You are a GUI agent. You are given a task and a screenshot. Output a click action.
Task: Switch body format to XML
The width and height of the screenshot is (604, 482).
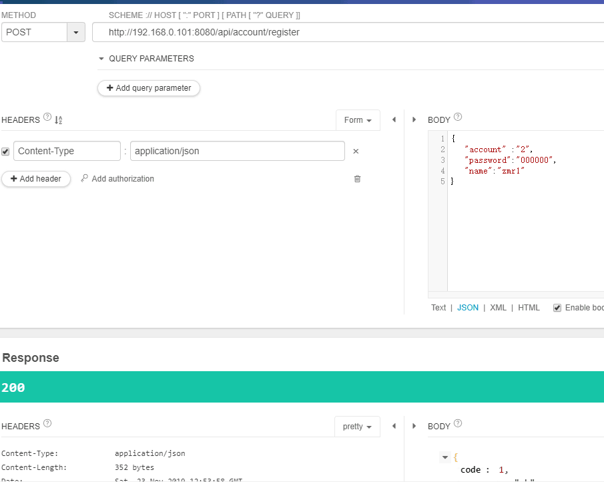(x=498, y=308)
